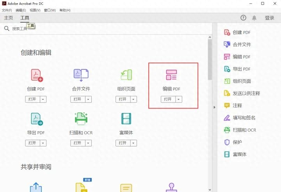281x192 pixels.
Task: Click 打开 button under 富媒体
Action: tap(123, 143)
